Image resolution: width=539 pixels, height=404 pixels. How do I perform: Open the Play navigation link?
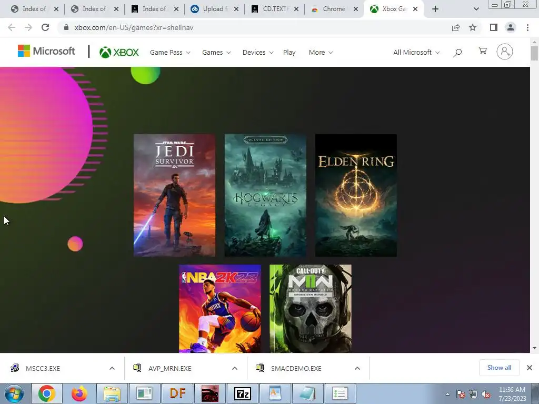coord(289,53)
